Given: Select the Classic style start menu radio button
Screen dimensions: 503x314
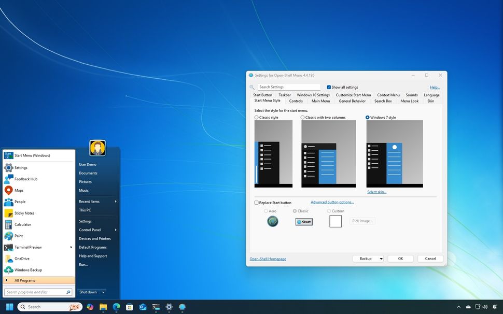Looking at the screenshot, I should tap(256, 118).
